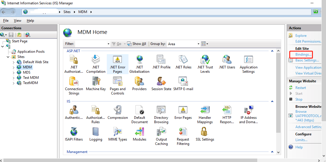326x162 pixels.
Task: Open the .NET Roles feature
Action: 183,62
